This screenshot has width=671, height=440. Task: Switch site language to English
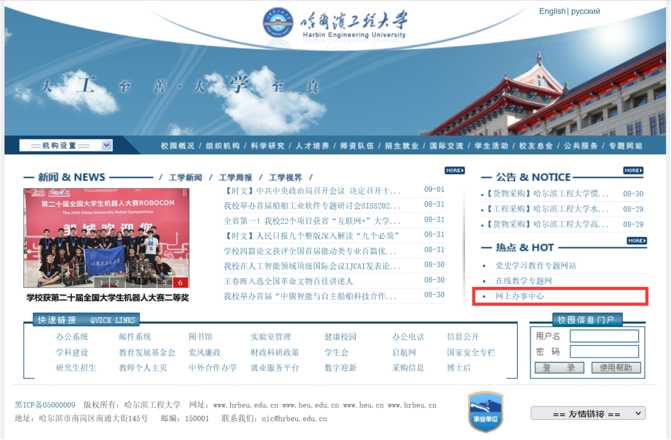[552, 11]
